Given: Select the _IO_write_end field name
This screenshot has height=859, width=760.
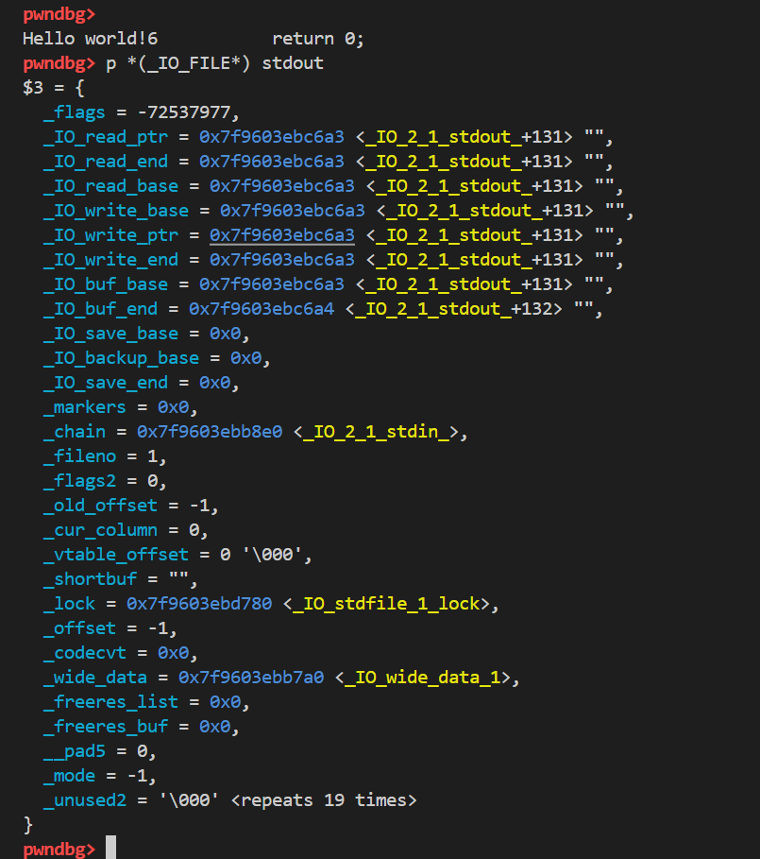Looking at the screenshot, I should click(x=111, y=260).
